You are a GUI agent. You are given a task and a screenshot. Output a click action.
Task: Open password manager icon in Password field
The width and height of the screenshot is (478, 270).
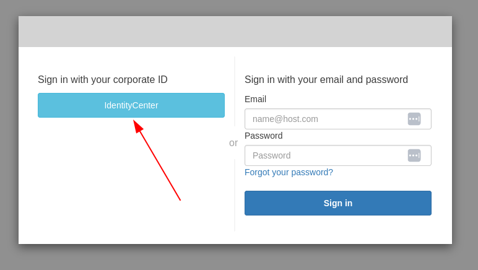414,155
